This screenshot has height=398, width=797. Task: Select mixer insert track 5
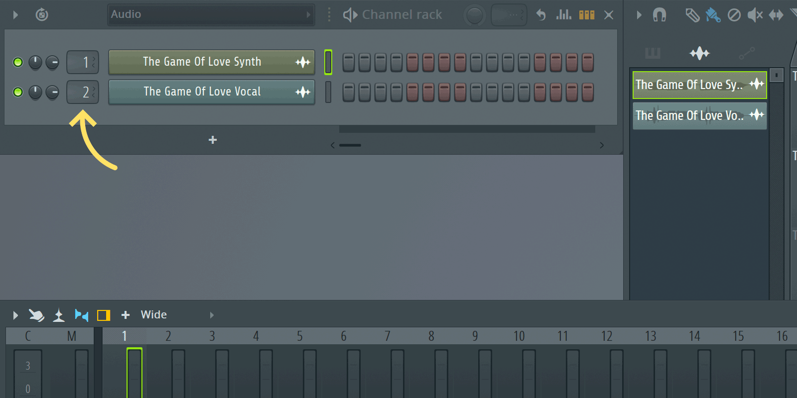(x=300, y=336)
